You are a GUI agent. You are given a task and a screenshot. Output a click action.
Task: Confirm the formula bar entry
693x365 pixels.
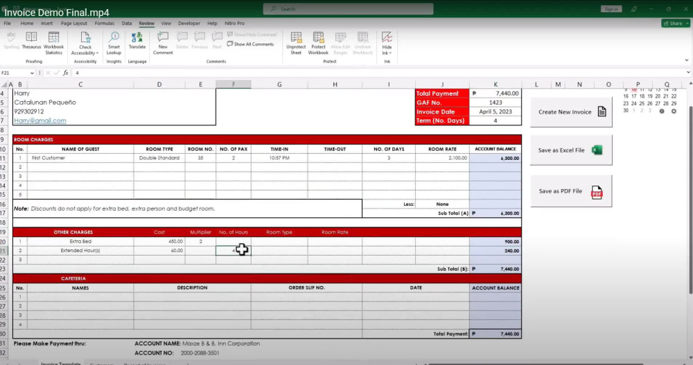tap(56, 73)
